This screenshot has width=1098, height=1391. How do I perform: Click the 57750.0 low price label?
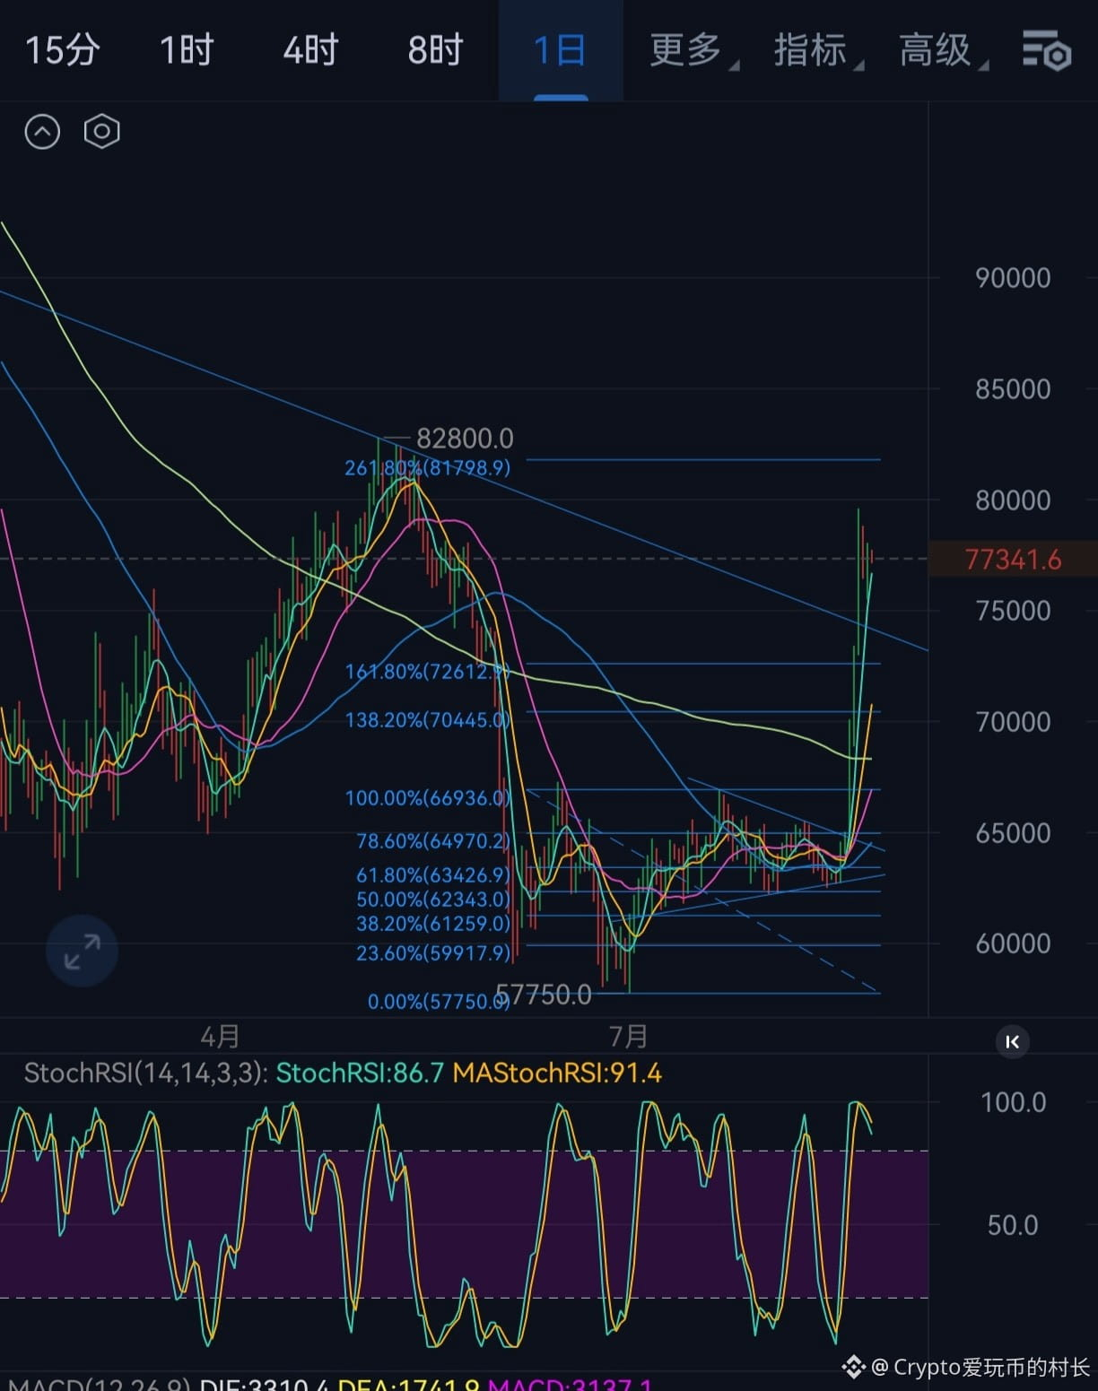coord(544,995)
